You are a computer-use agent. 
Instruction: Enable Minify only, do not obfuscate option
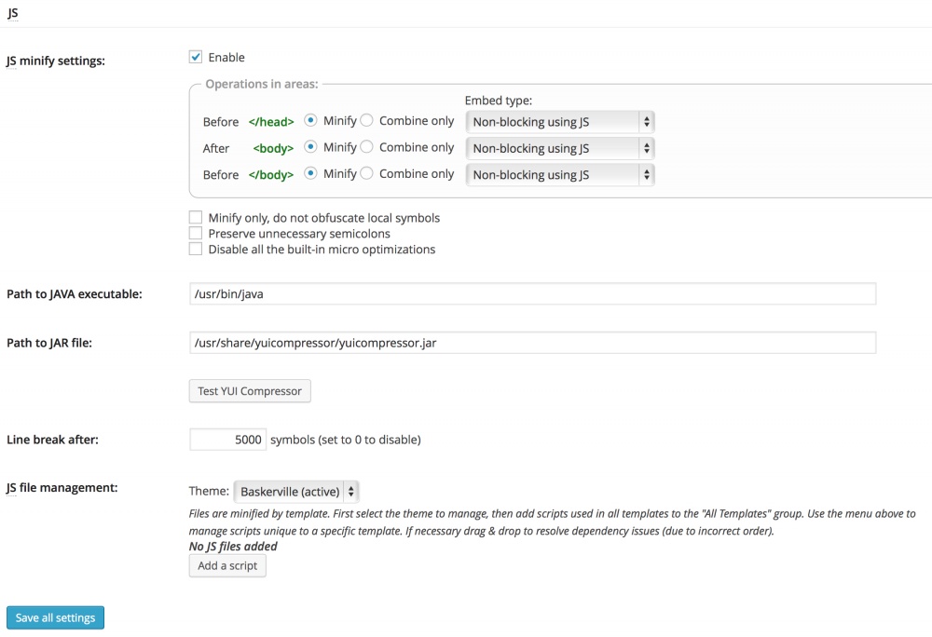[196, 218]
